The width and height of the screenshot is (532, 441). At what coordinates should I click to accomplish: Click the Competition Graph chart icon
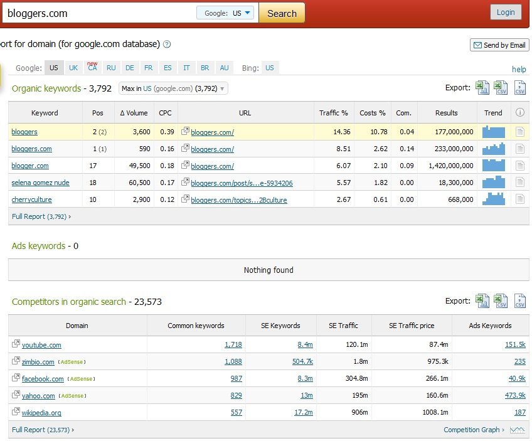517,430
